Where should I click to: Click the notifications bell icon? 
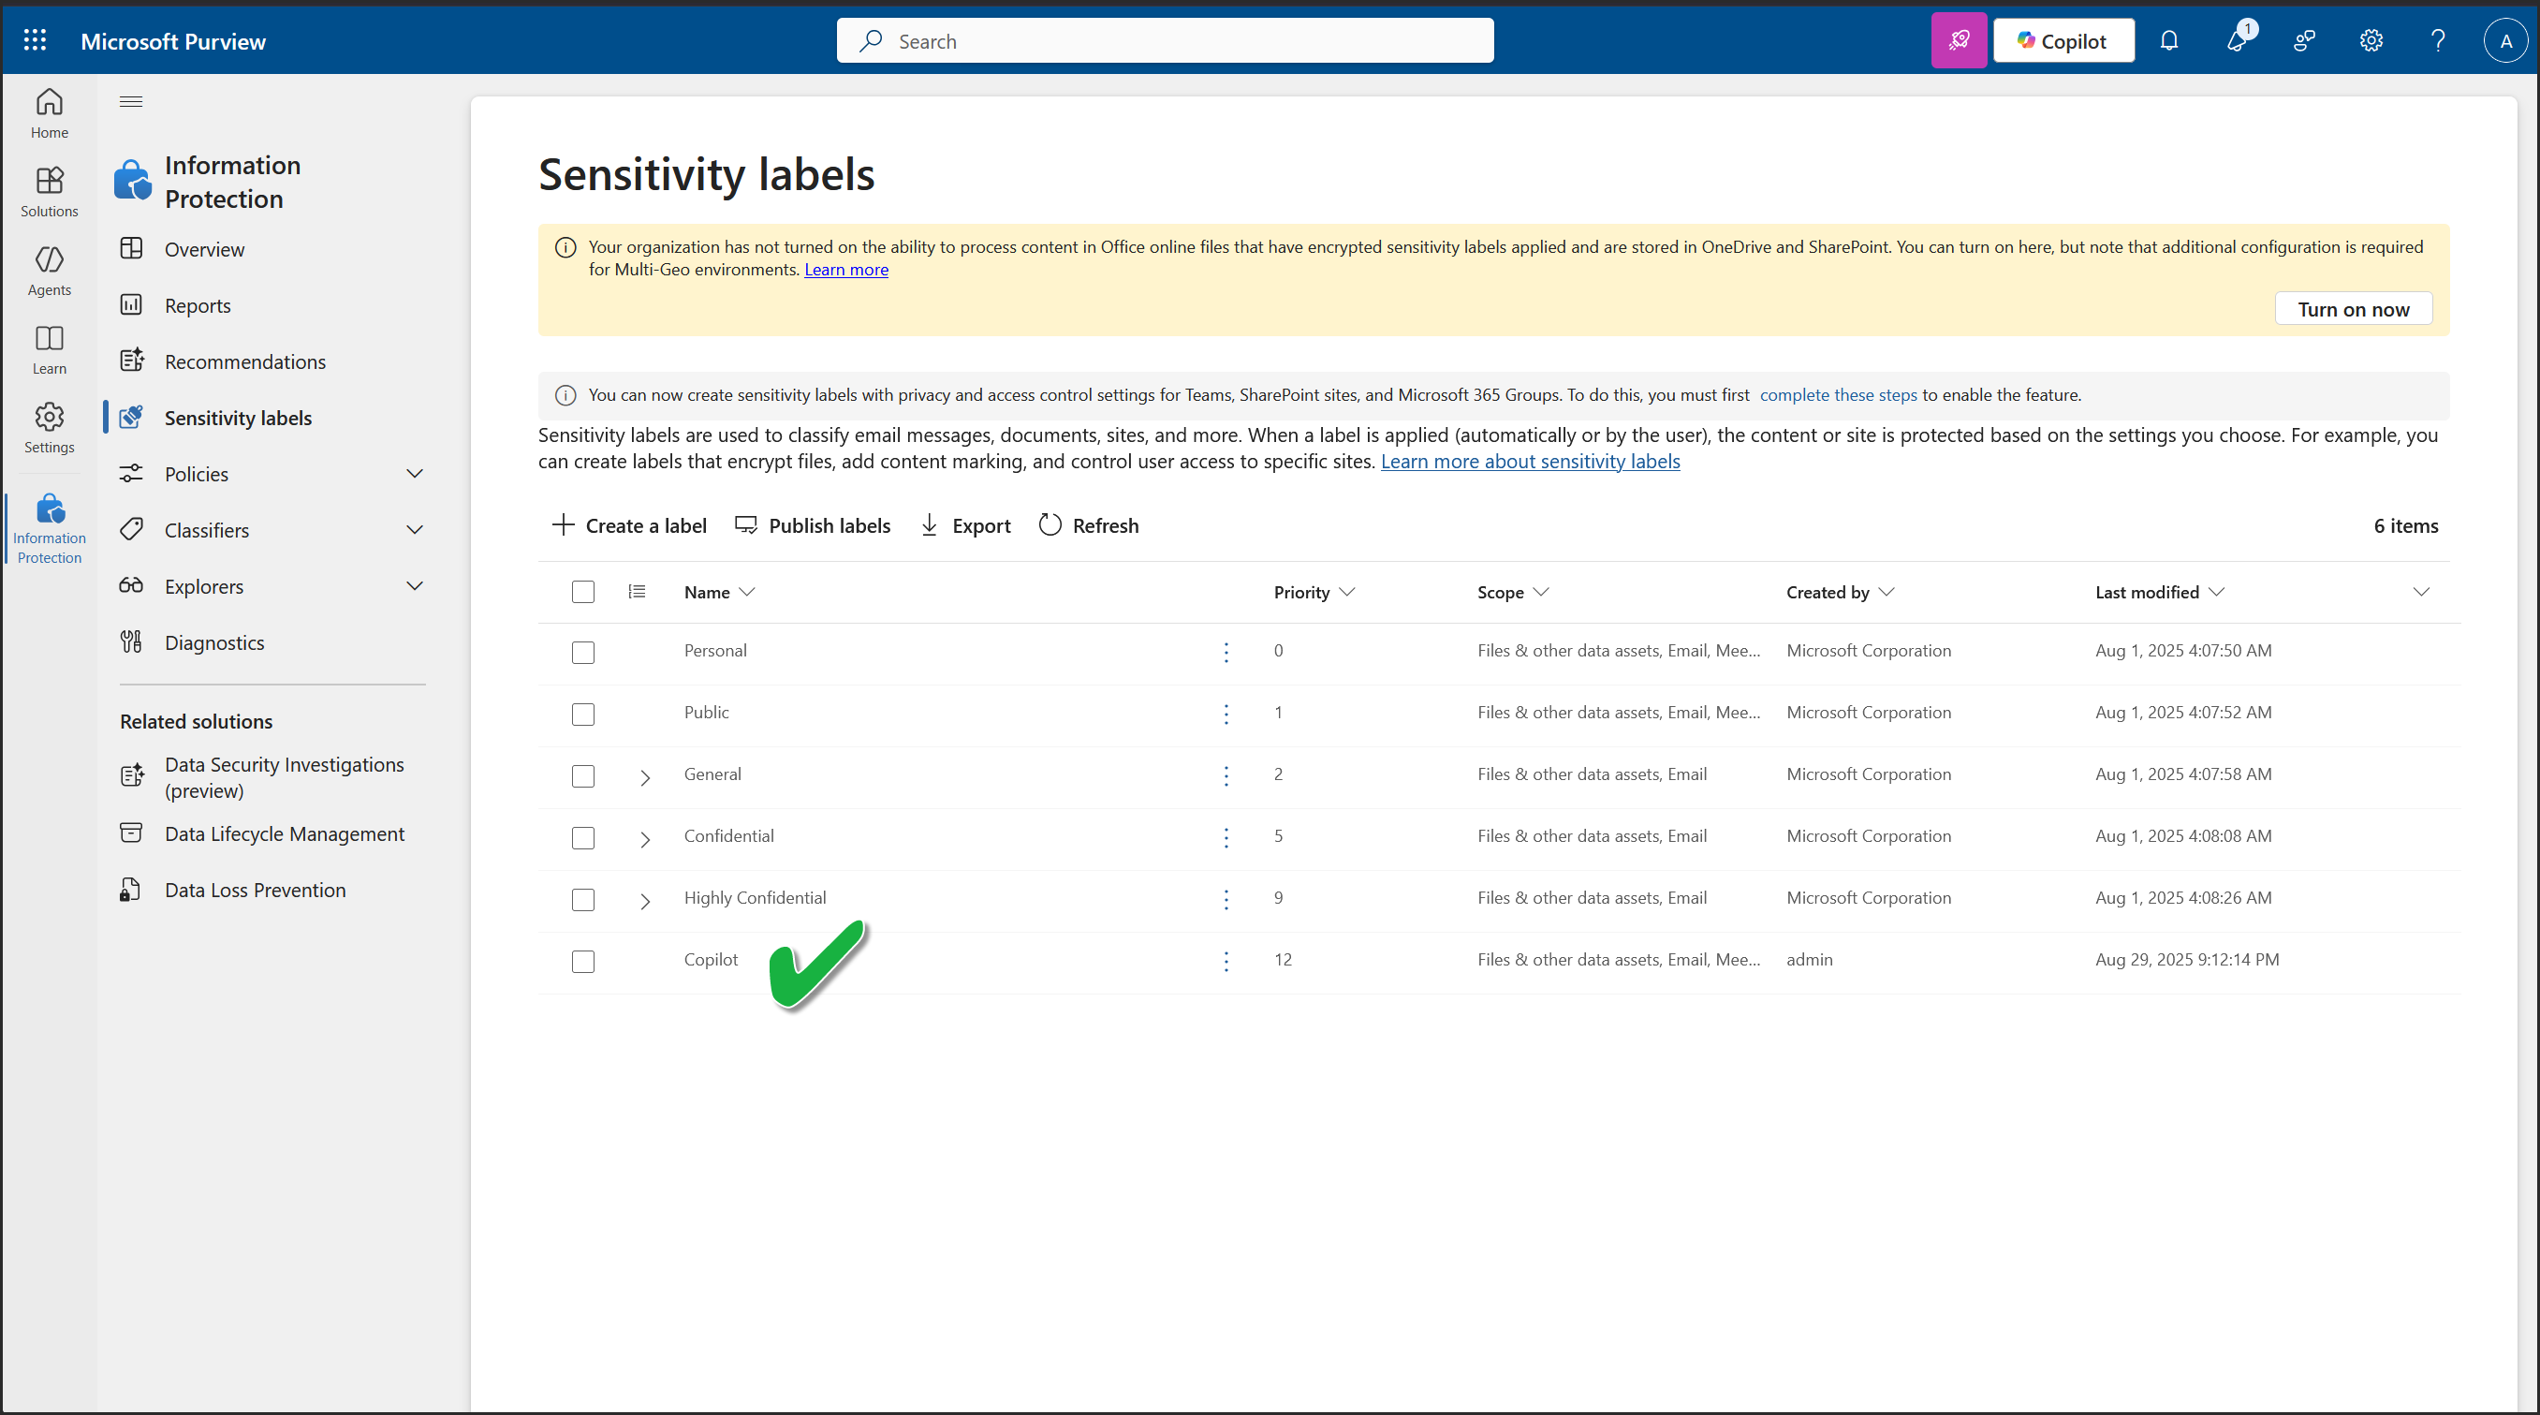2168,40
